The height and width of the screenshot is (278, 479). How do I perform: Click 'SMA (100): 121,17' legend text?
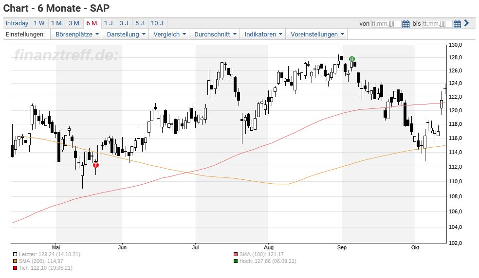click(x=261, y=254)
